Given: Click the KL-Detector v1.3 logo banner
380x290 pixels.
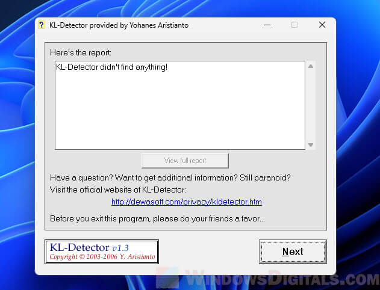Looking at the screenshot, I should (102, 251).
